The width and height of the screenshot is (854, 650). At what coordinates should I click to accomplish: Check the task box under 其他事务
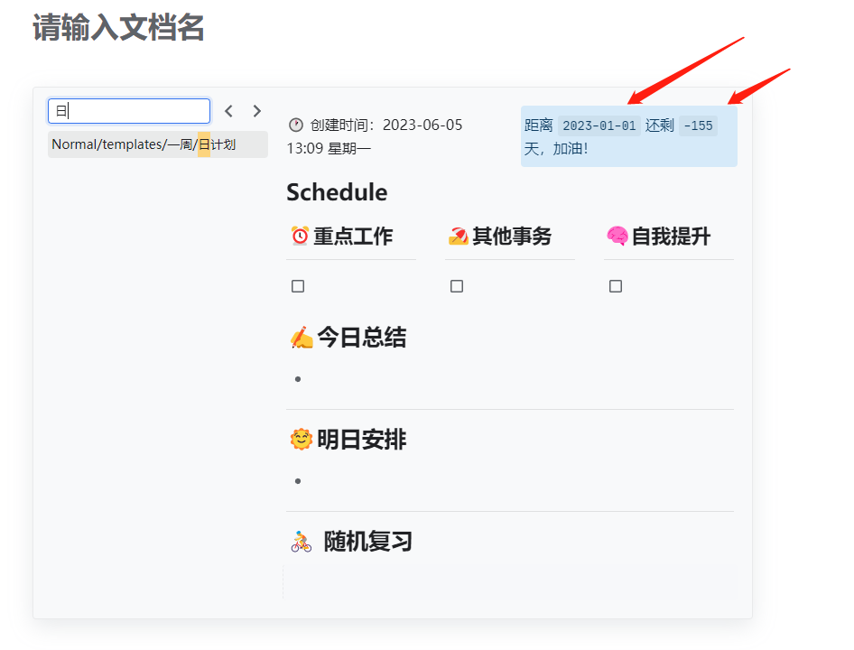point(457,286)
